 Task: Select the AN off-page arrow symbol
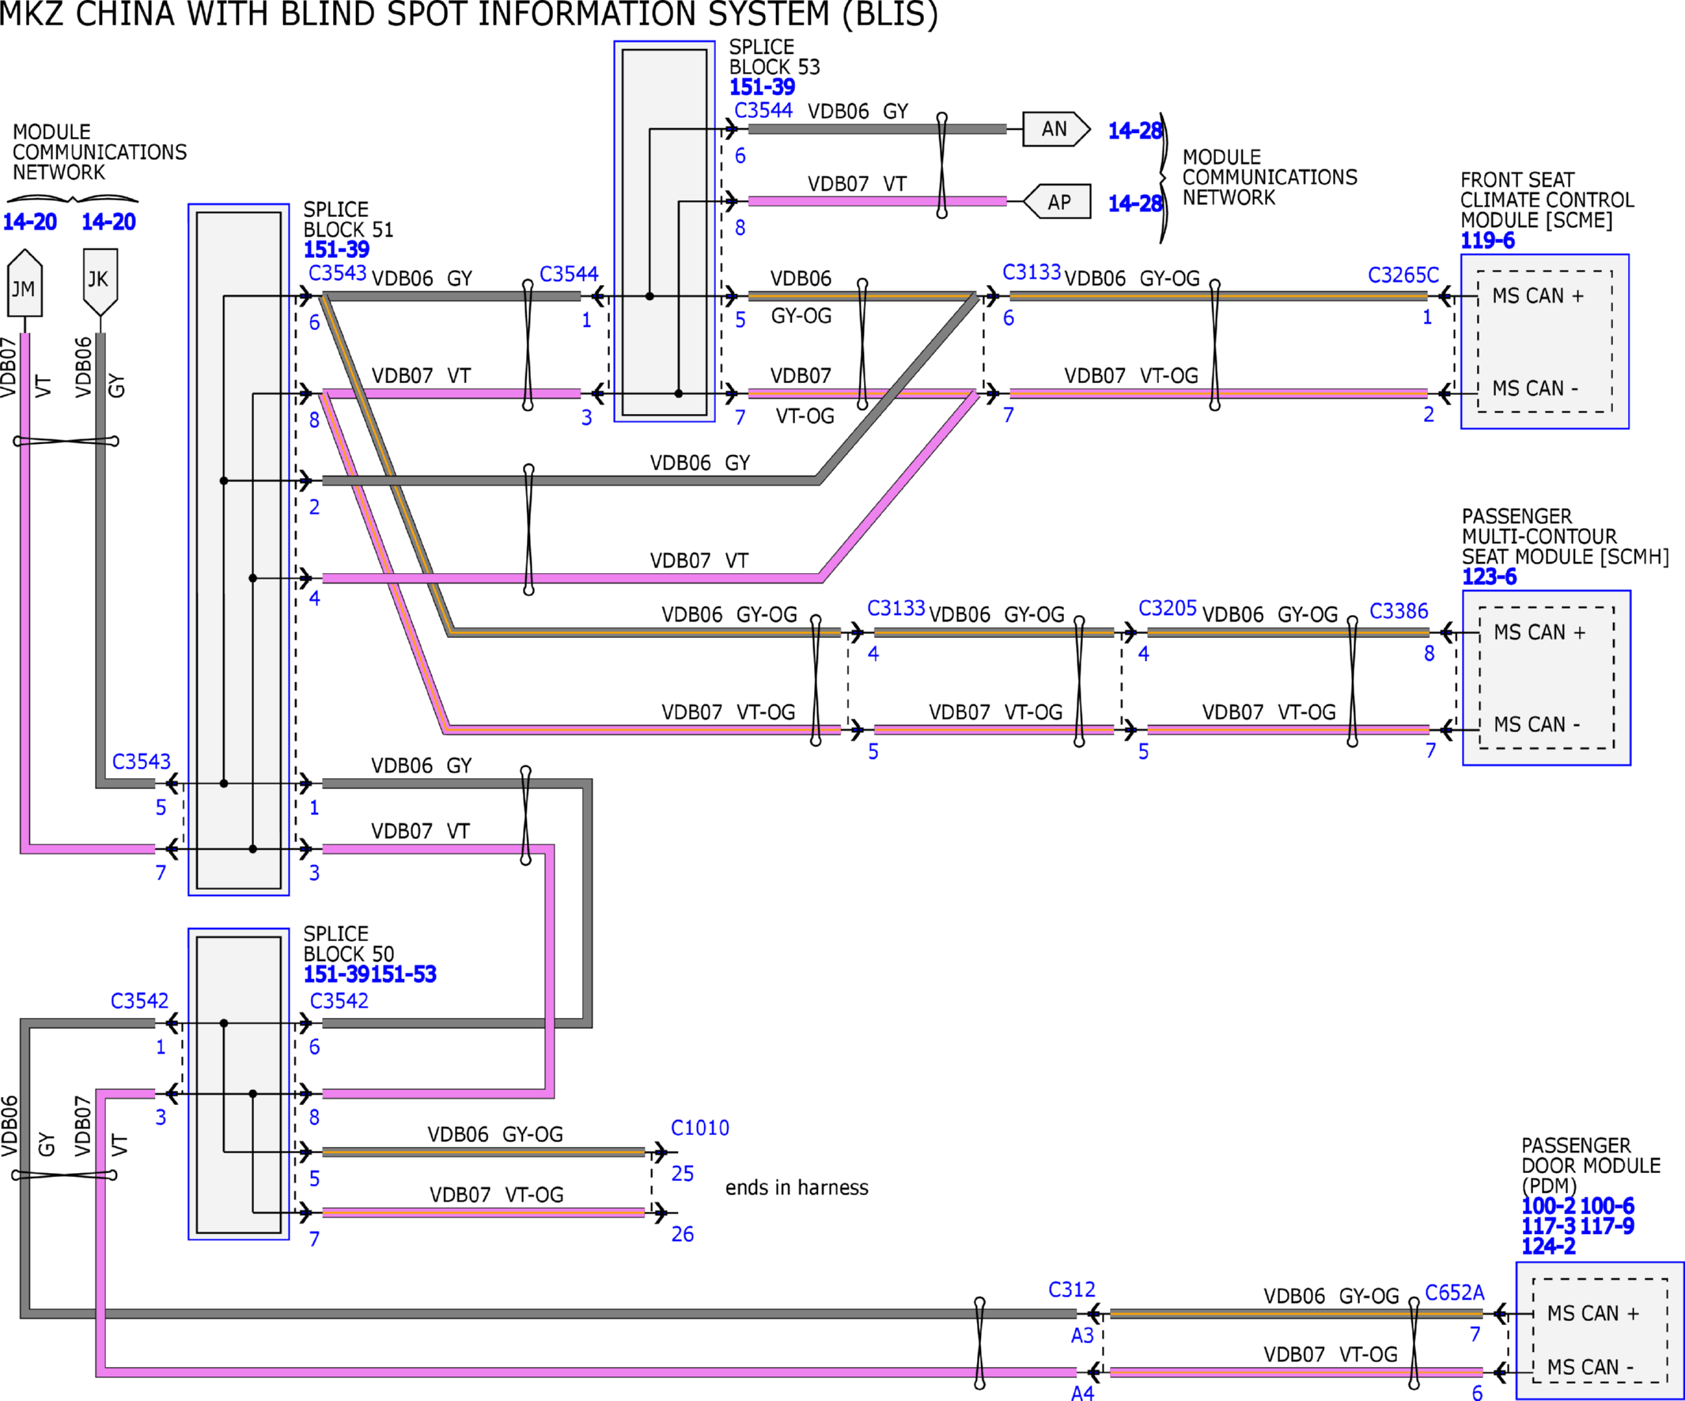(x=1056, y=129)
